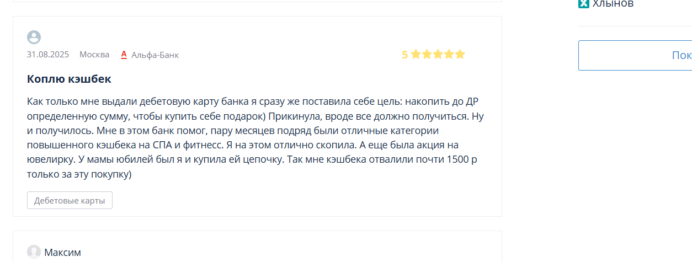Click the third star in the rating

pos(438,54)
